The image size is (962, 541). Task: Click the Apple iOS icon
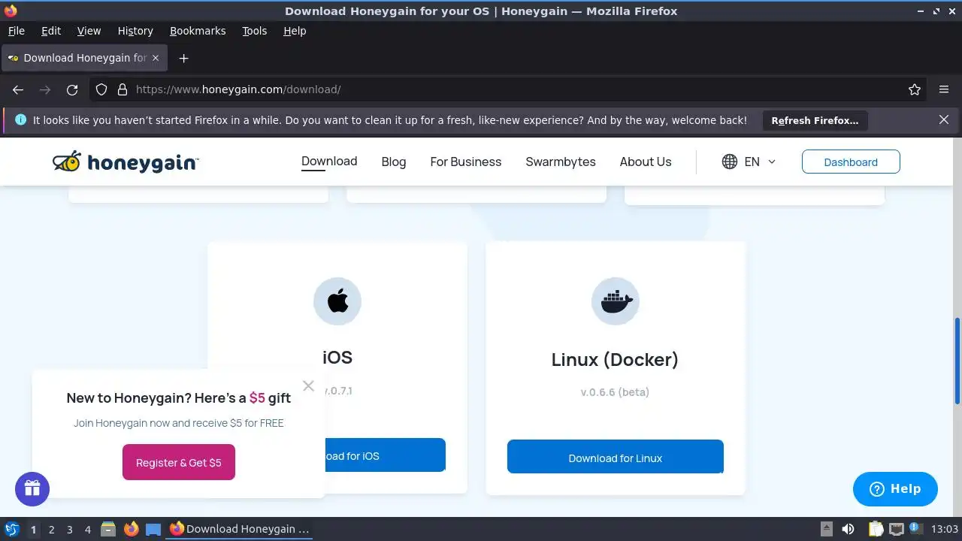(x=337, y=301)
